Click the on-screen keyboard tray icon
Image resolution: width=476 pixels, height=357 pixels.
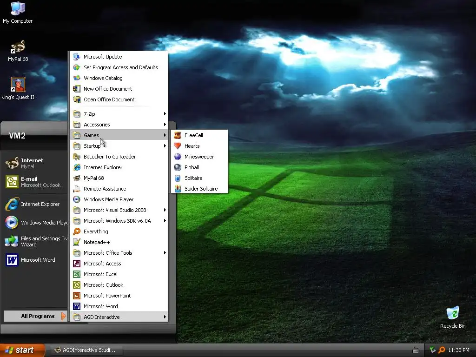coord(416,350)
